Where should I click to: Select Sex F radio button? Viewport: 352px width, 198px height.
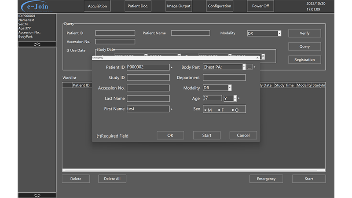click(x=219, y=110)
